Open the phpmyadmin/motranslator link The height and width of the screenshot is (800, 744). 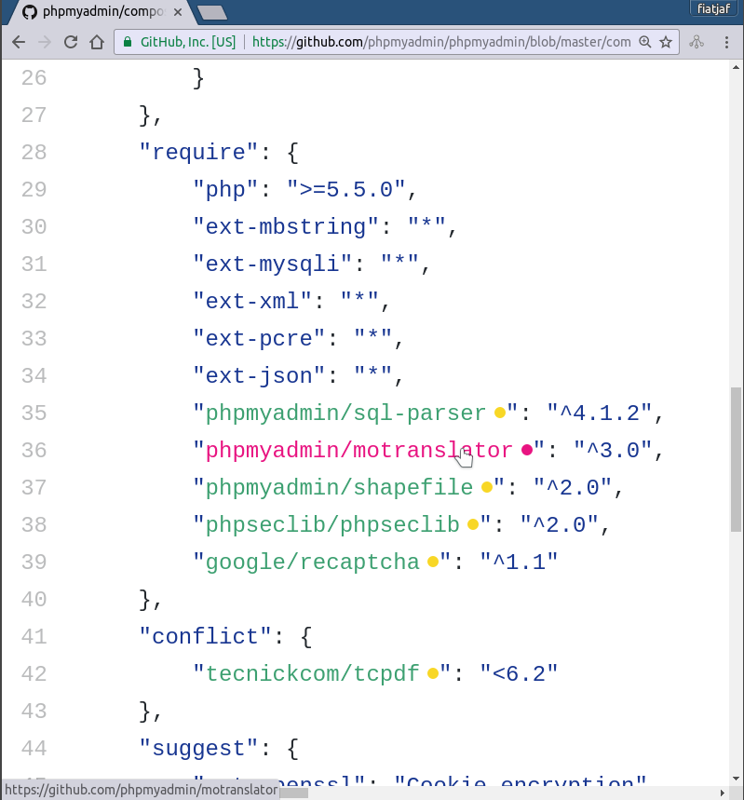[x=358, y=451]
